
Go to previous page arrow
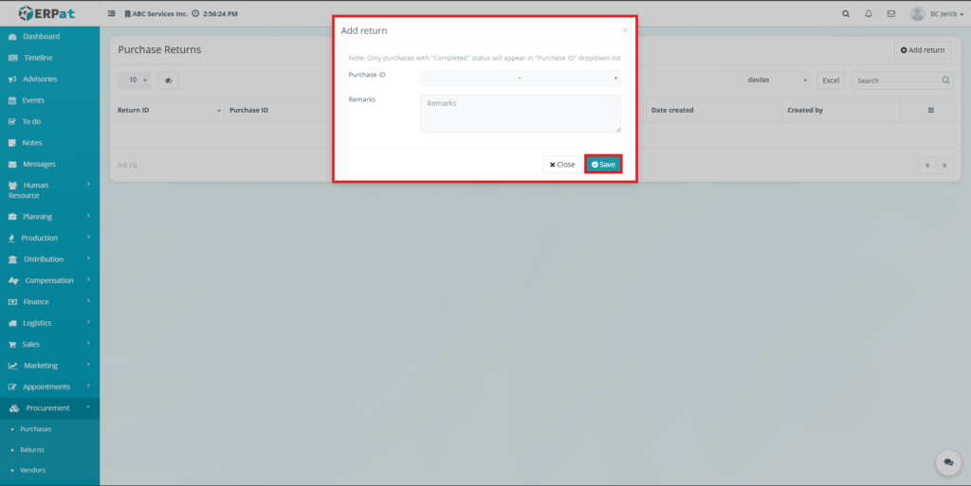927,165
